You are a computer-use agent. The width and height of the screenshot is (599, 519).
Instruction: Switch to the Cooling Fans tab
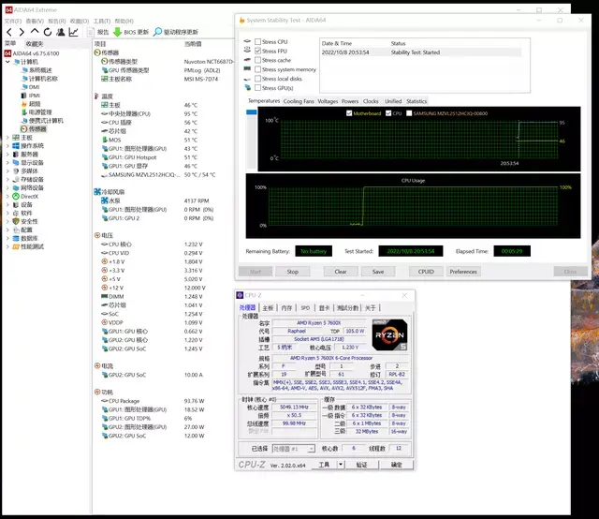pyautogui.click(x=299, y=101)
